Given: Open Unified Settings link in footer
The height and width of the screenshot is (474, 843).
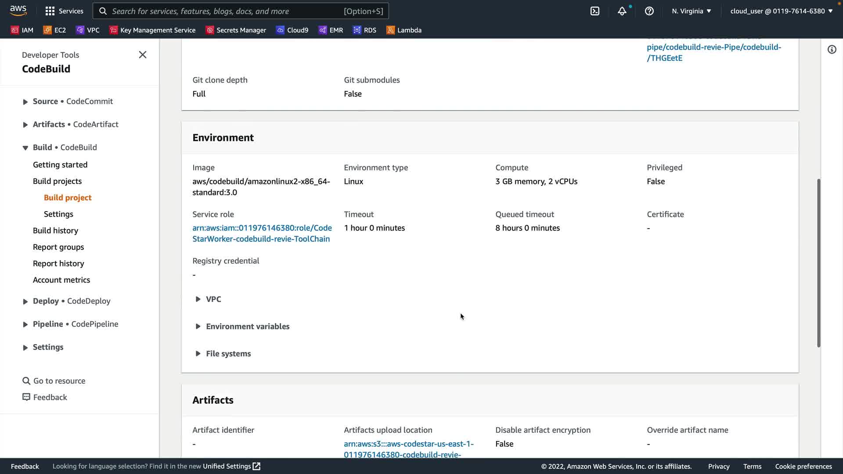Looking at the screenshot, I should (231, 466).
